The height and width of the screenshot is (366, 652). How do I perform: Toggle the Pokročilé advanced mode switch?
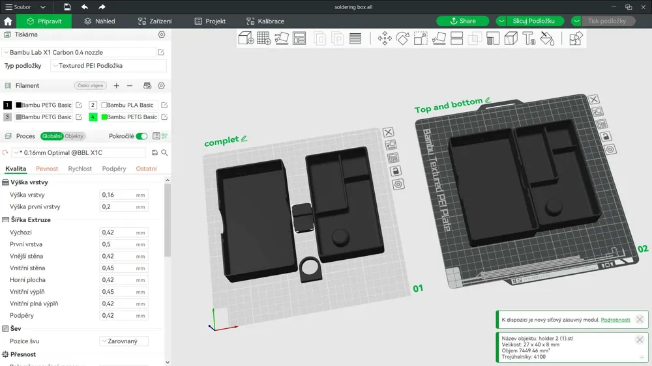click(141, 136)
